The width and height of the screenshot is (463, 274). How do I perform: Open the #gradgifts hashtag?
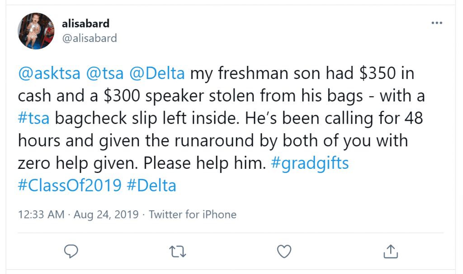pyautogui.click(x=310, y=163)
